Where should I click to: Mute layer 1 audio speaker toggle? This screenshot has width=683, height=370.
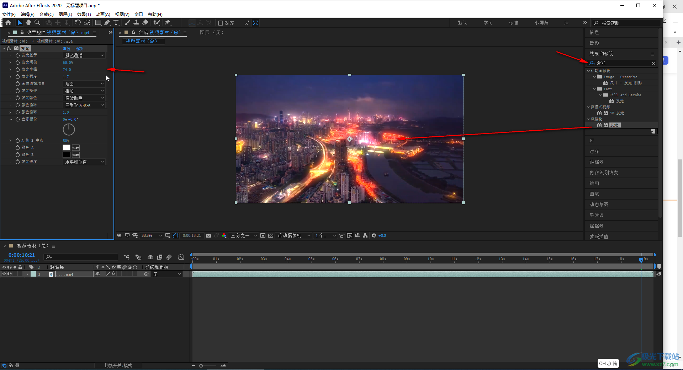(10, 274)
